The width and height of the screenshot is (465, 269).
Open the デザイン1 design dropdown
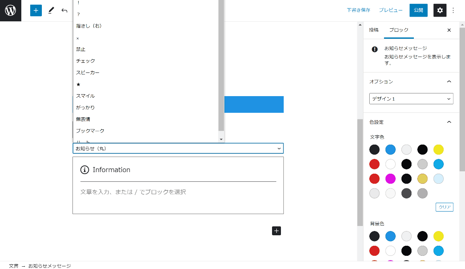click(411, 99)
